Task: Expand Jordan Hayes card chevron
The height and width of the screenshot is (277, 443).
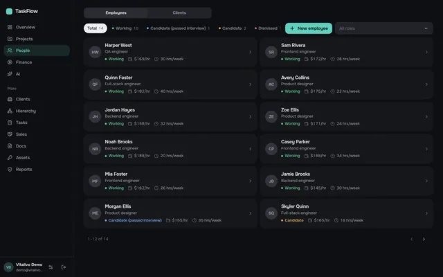Action: pyautogui.click(x=251, y=116)
